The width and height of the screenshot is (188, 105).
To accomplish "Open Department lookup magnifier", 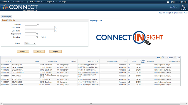I will tap(37, 34).
